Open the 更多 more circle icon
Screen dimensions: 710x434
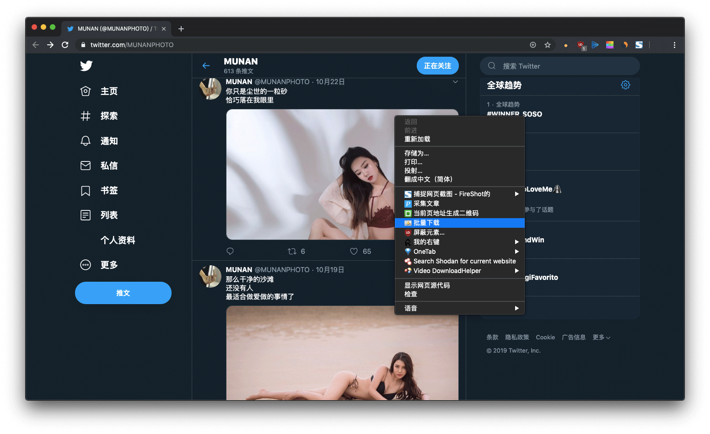86,265
